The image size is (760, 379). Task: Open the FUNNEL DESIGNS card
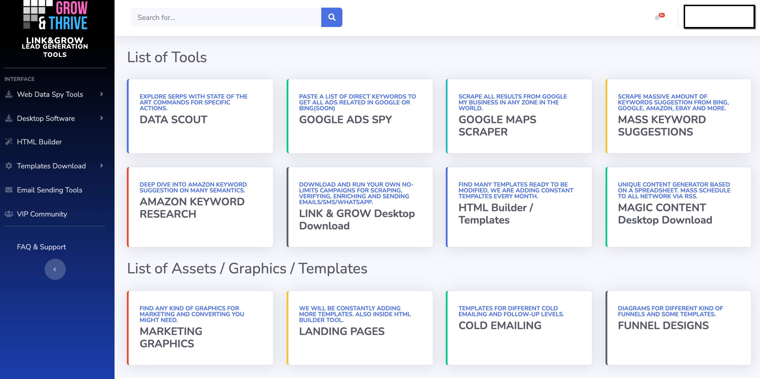679,328
